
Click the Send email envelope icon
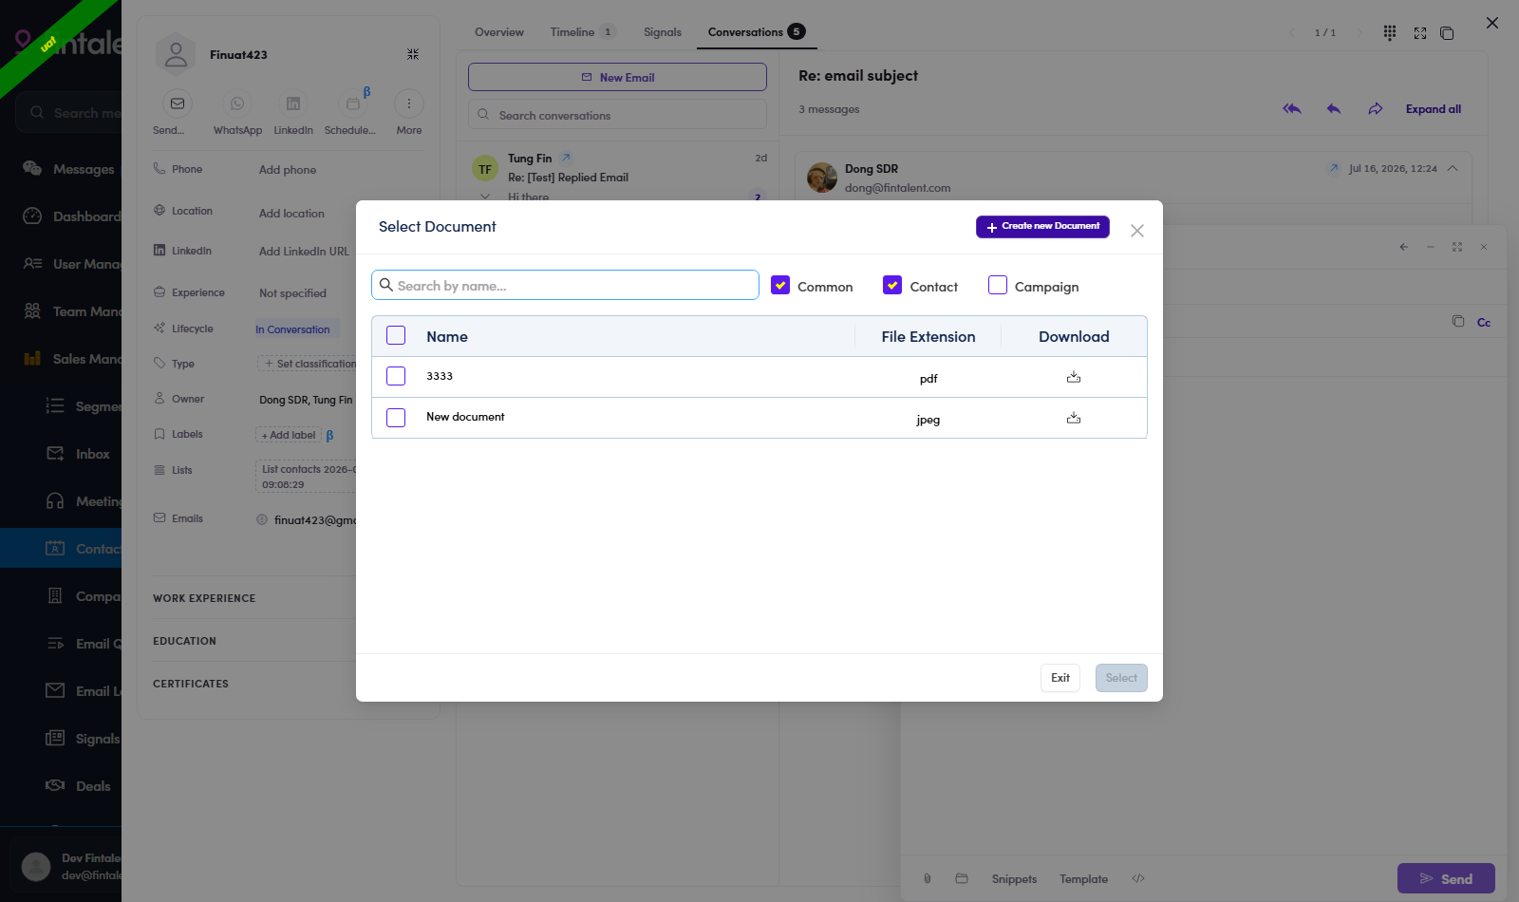pos(178,103)
